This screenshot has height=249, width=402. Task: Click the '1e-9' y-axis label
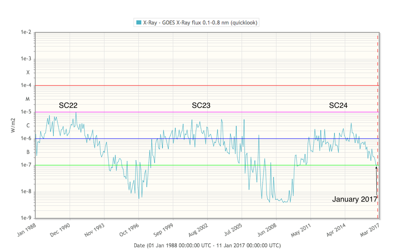point(26,218)
